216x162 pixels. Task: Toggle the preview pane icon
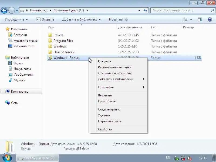click(x=200, y=19)
